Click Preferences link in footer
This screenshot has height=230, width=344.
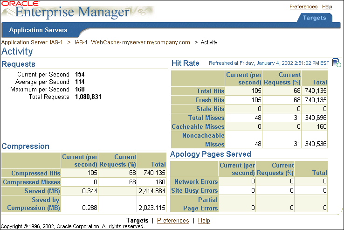[x=173, y=220]
